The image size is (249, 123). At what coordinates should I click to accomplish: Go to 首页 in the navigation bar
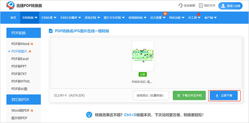[x=13, y=18]
